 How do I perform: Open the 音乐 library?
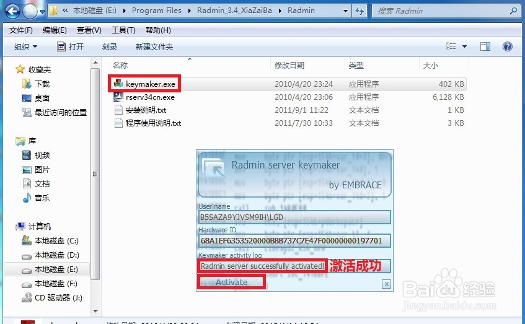(42, 198)
